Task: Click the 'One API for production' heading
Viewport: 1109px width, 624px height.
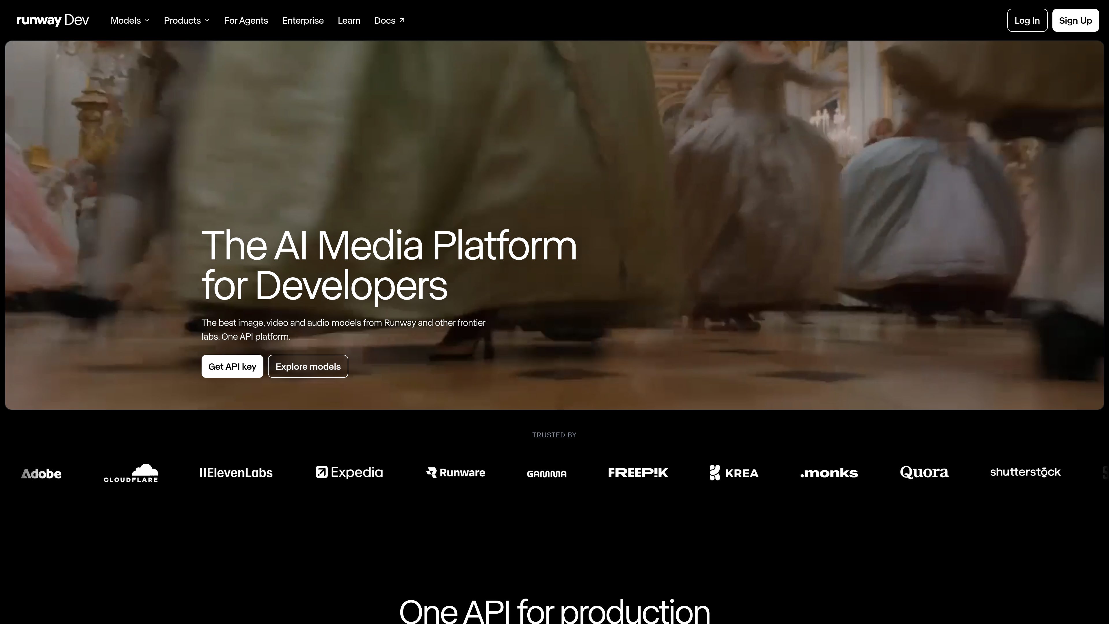Action: pyautogui.click(x=554, y=612)
